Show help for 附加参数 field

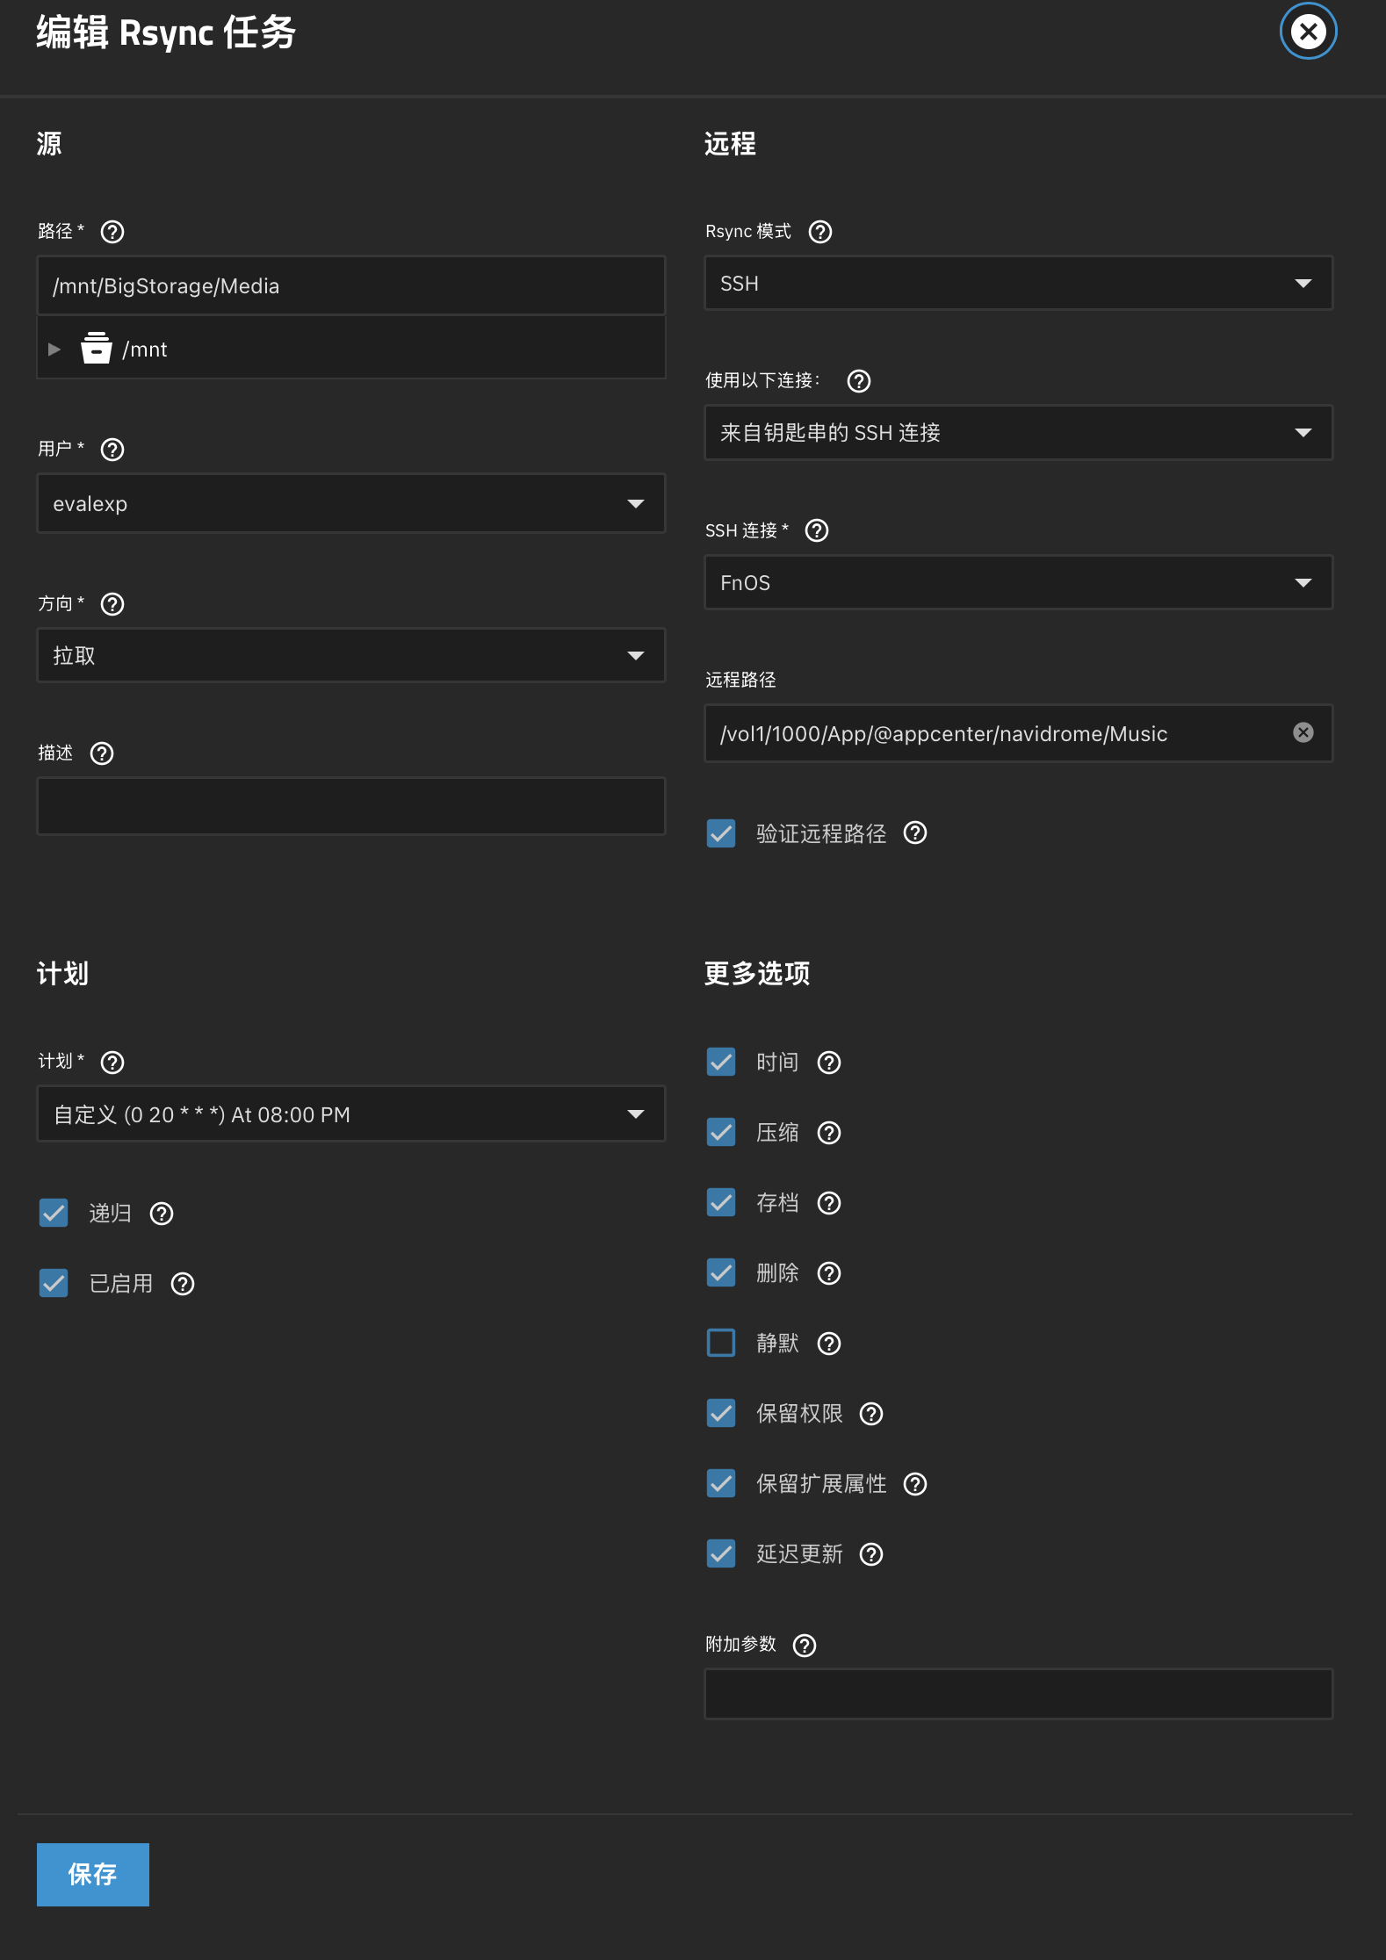click(x=805, y=1645)
